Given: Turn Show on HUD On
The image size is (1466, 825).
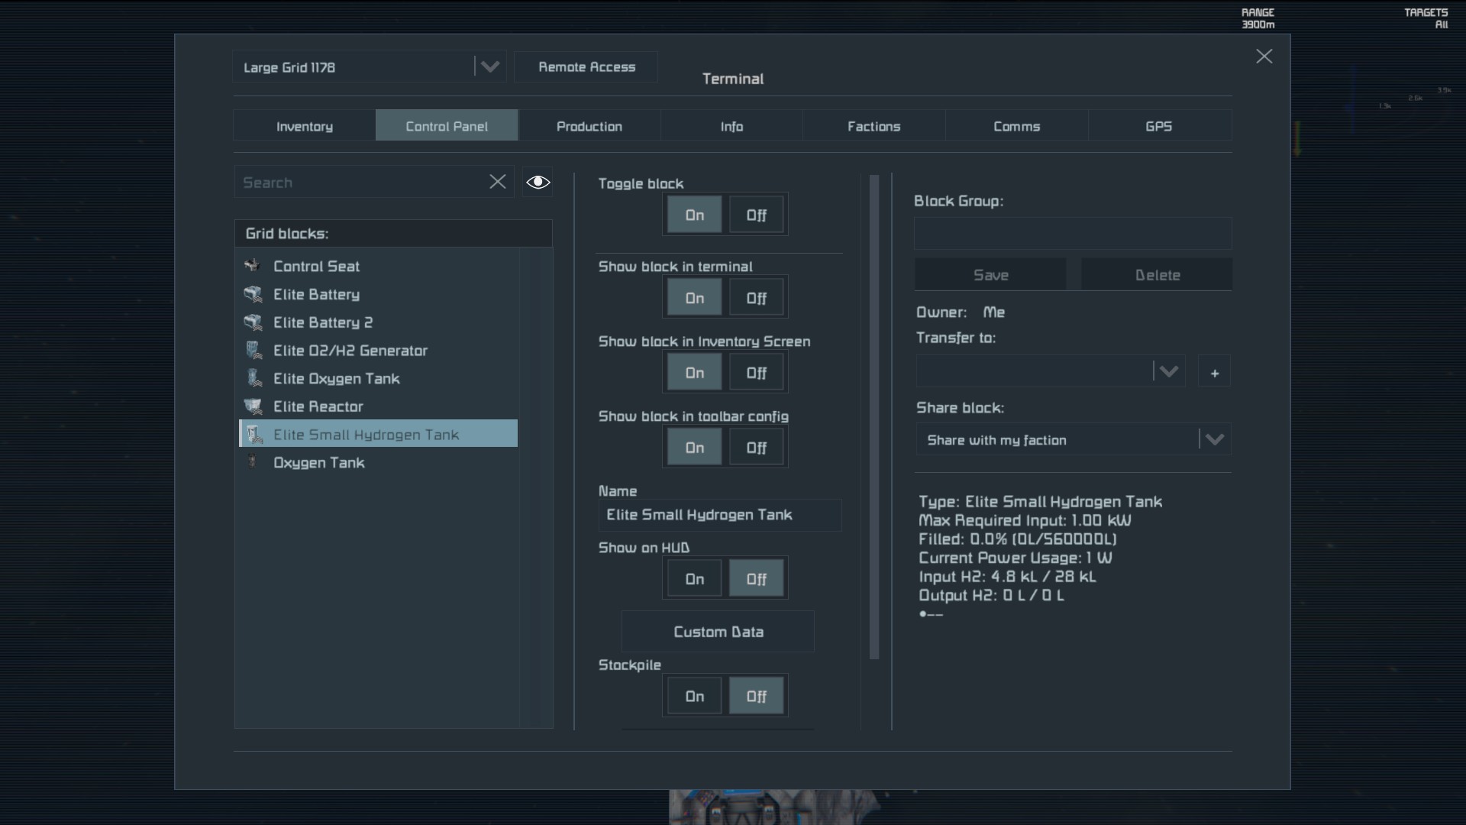Looking at the screenshot, I should point(694,579).
